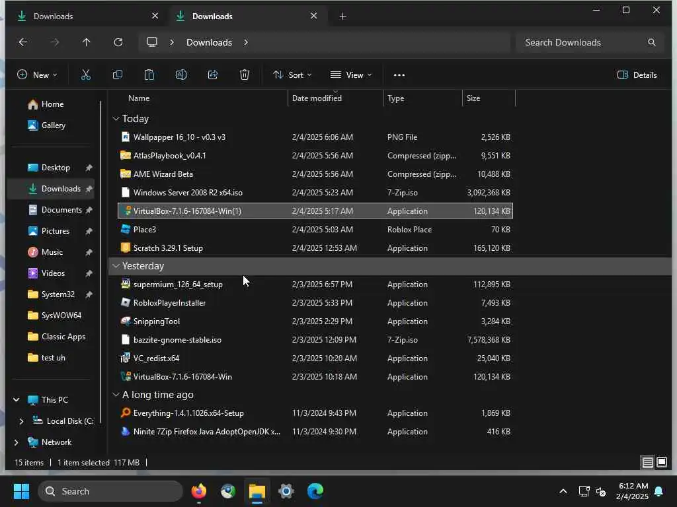Open the Sort dropdown menu
Screen dimensions: 677x507
point(292,75)
